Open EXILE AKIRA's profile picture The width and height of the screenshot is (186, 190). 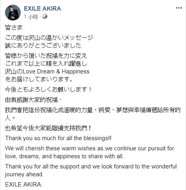(13, 13)
